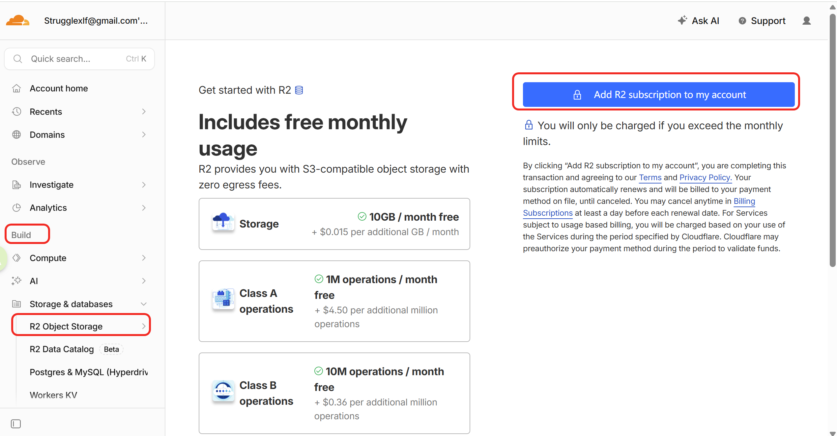Click the 'Class B operations' label

(266, 393)
